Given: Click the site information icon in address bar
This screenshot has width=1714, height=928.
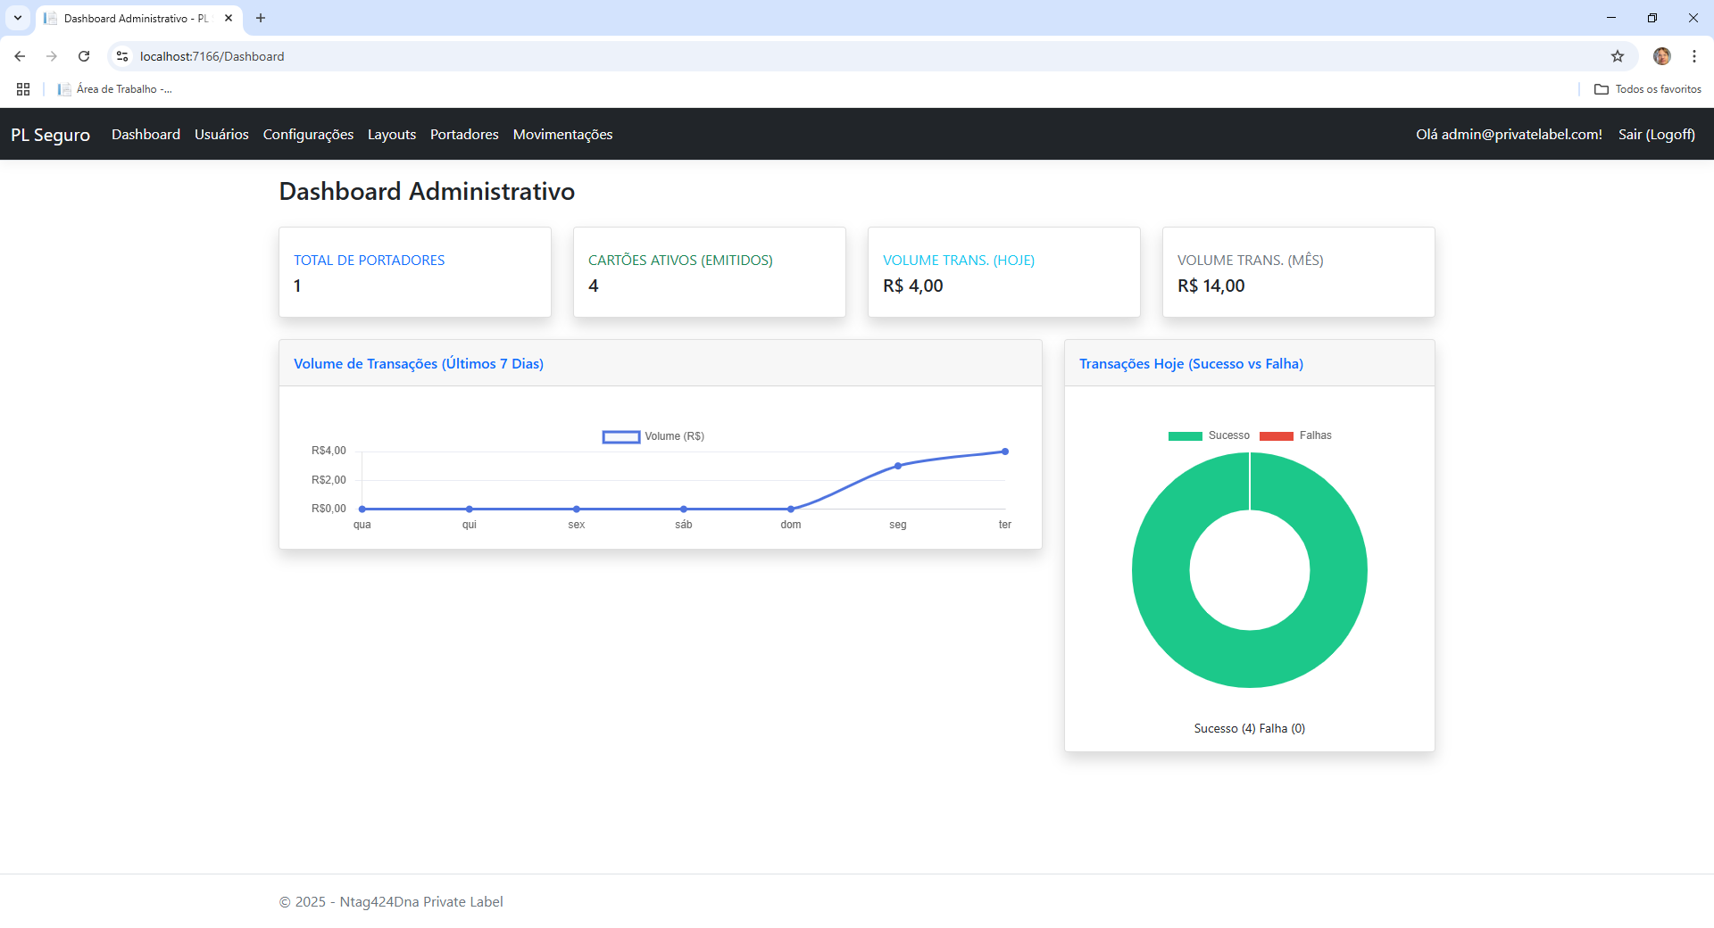Looking at the screenshot, I should tap(122, 56).
